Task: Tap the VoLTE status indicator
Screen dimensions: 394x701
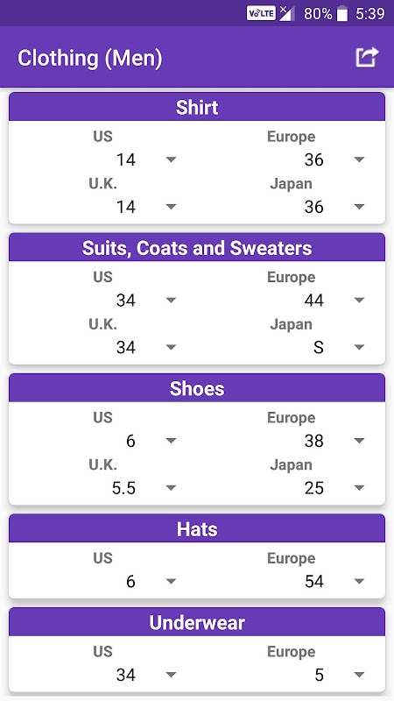Action: (x=261, y=13)
